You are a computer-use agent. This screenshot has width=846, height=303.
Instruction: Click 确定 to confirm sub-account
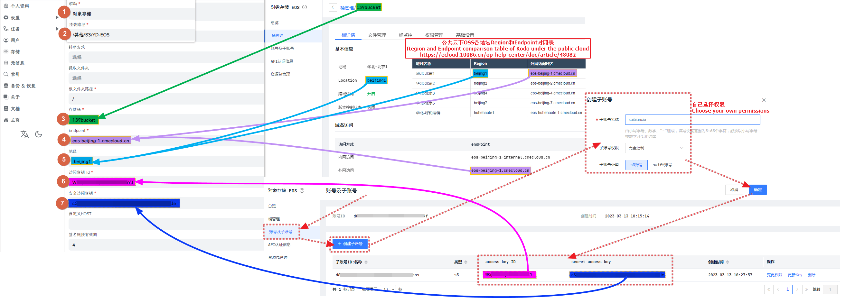758,190
